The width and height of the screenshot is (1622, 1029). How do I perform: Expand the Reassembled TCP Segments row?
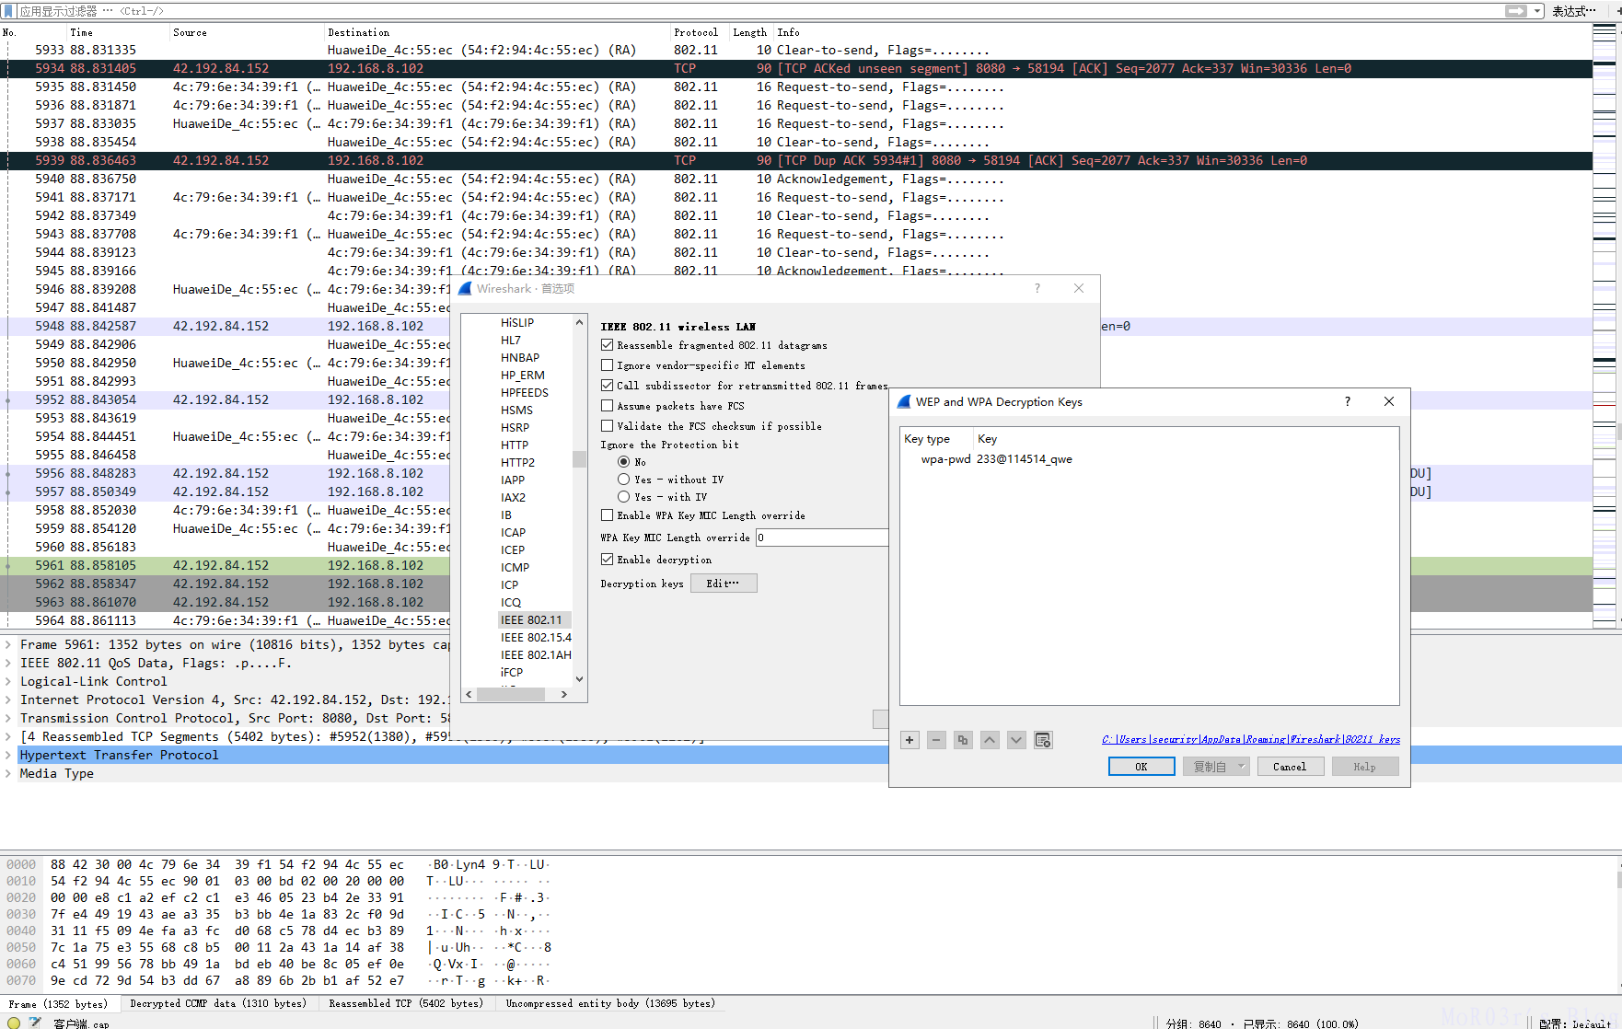(x=8, y=737)
